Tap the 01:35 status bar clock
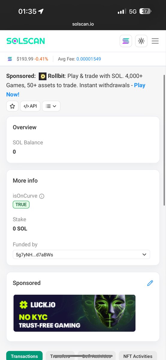Screen dimensions: 166x360 coord(27,11)
